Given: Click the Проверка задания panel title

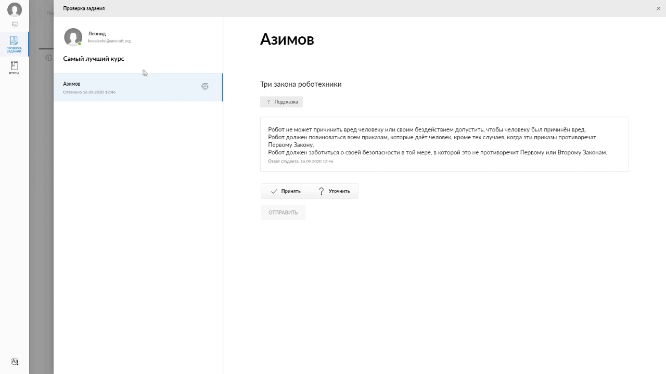Looking at the screenshot, I should click(x=84, y=8).
